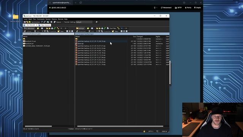This screenshot has width=243, height=137.
Task: Select RootCert.cer in local panel
Action: click(x=29, y=44)
